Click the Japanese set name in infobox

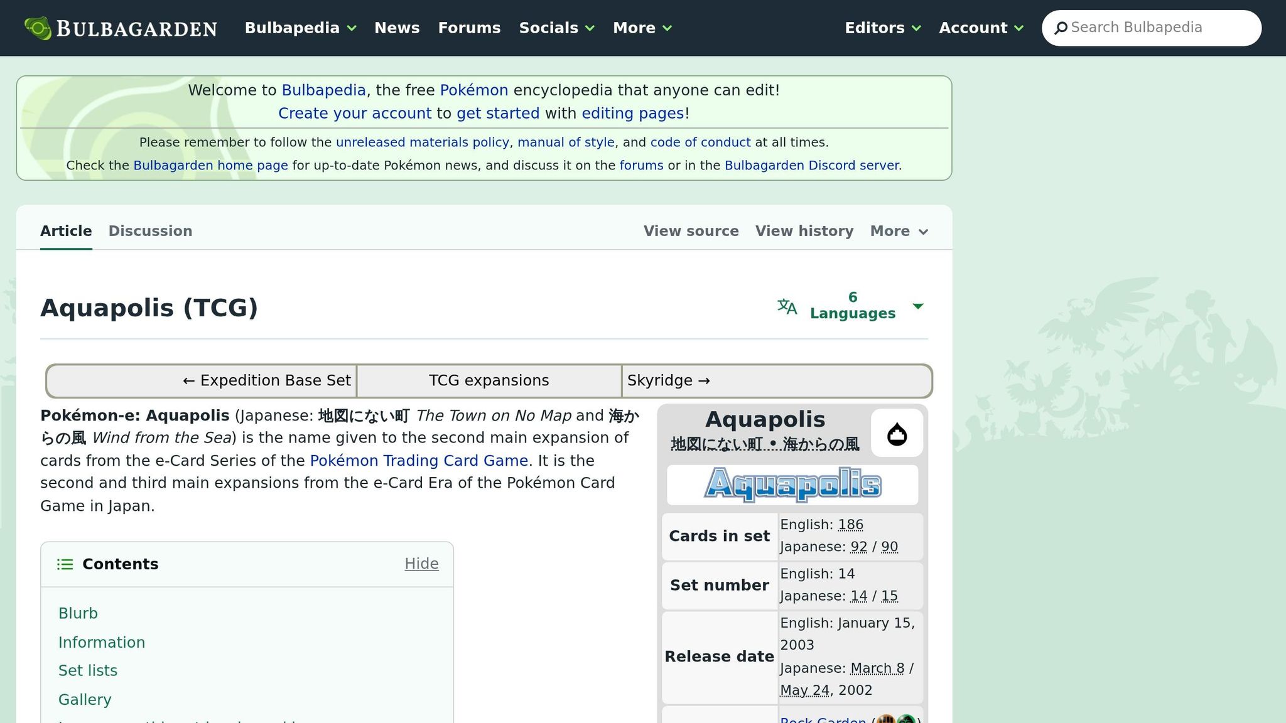765,444
